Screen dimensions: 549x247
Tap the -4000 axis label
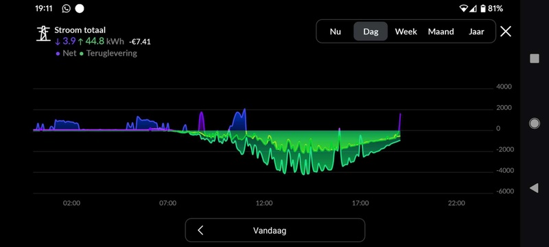tap(504, 170)
